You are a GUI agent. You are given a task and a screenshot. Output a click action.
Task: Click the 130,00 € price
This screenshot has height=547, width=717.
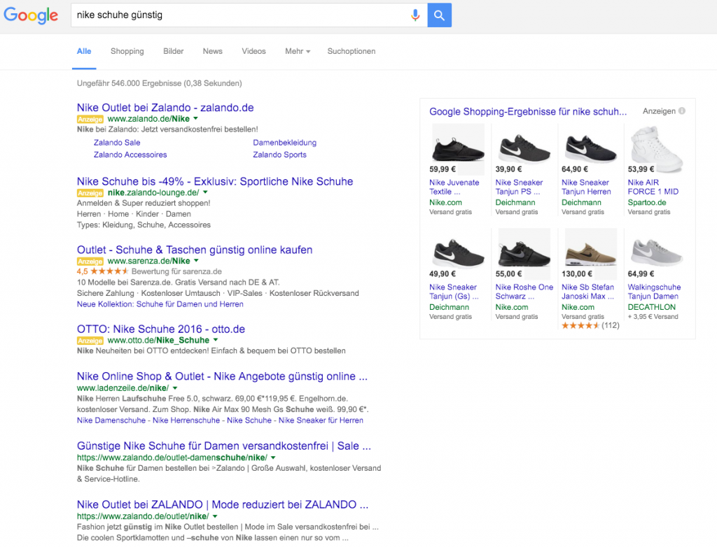pos(577,273)
